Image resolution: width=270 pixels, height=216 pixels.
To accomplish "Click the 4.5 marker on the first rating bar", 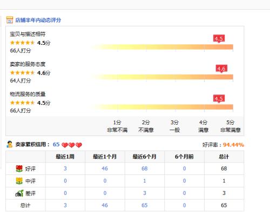I will [x=219, y=39].
